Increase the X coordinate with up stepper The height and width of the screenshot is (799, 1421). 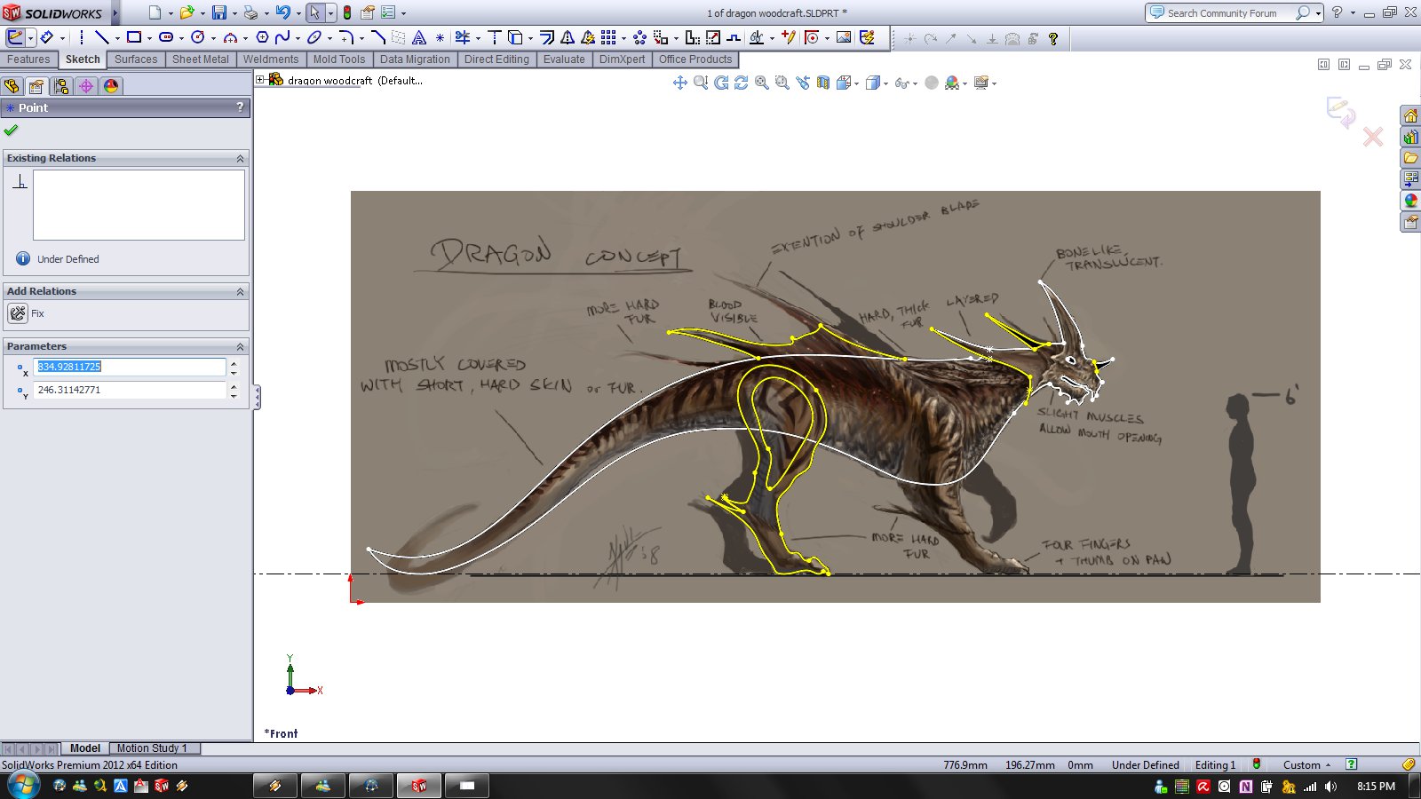[234, 362]
